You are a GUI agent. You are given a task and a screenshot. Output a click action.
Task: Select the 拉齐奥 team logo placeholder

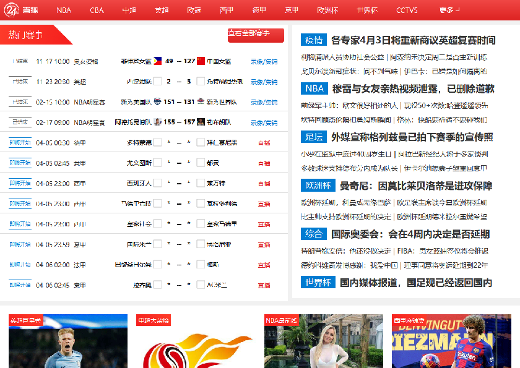point(157,285)
